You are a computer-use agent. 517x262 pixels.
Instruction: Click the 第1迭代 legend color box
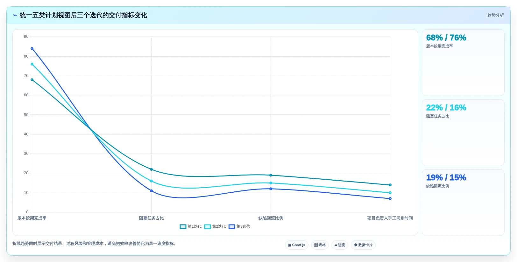(x=183, y=227)
